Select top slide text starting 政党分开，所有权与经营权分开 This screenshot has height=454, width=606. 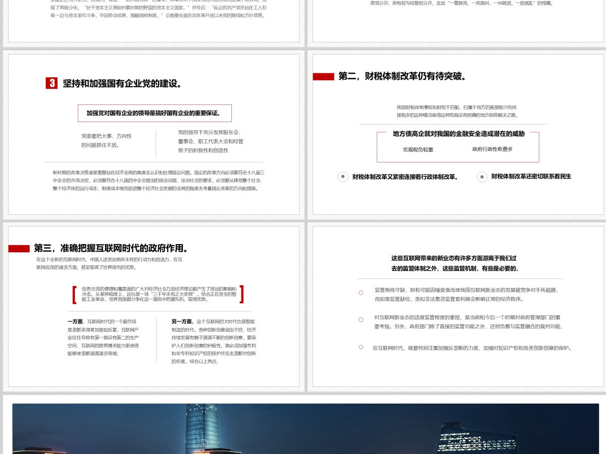462,3
